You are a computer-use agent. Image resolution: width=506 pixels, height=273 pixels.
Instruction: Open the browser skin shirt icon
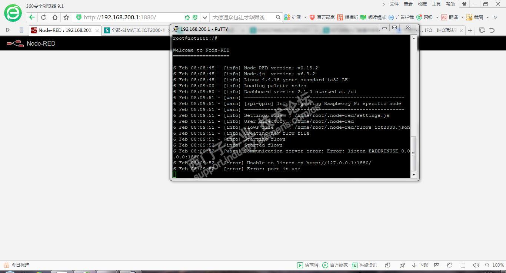[464, 4]
